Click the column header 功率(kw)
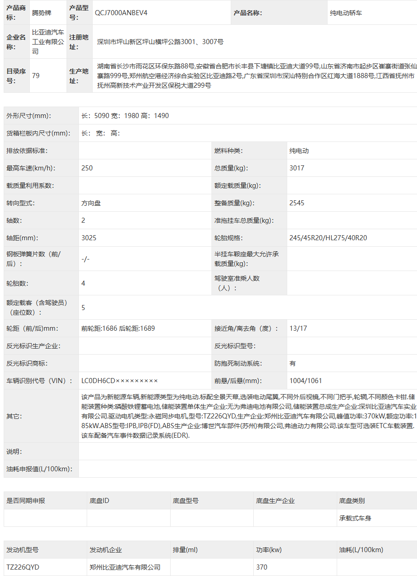 coord(269,550)
